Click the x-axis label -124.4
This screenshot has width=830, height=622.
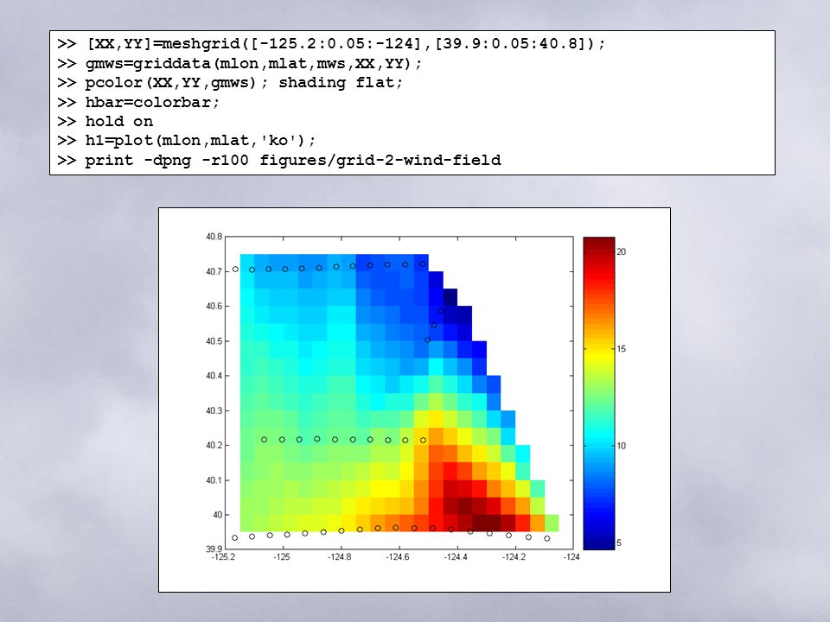(456, 557)
